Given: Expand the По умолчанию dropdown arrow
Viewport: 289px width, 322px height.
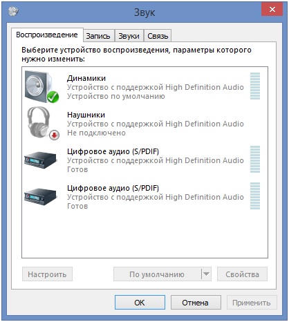Looking at the screenshot, I should (206, 274).
